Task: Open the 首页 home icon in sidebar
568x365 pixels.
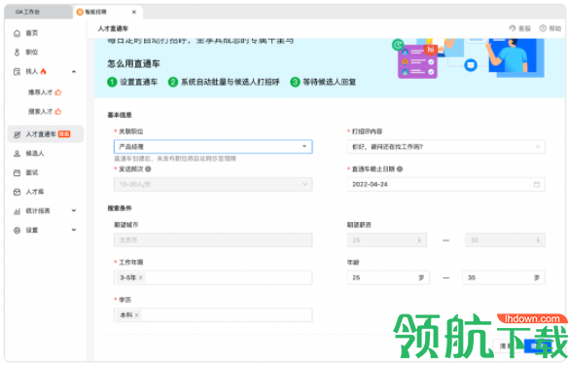Action: 18,33
